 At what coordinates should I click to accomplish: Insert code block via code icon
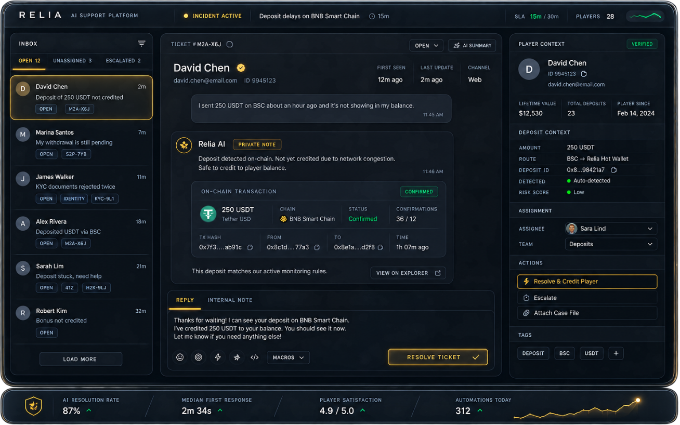tap(255, 357)
